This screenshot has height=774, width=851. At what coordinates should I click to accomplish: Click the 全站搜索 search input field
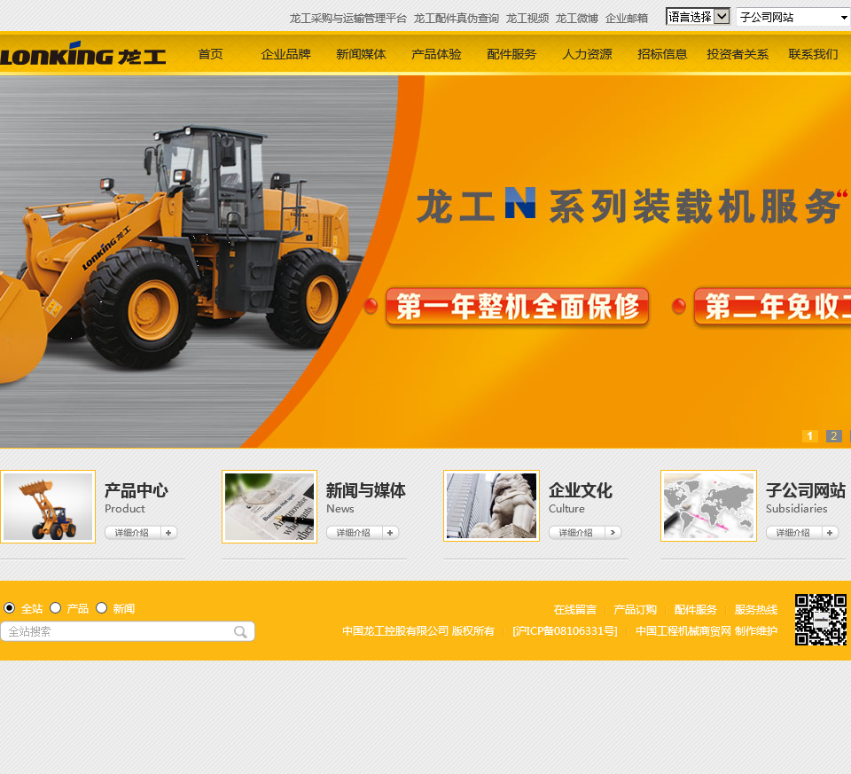[128, 632]
